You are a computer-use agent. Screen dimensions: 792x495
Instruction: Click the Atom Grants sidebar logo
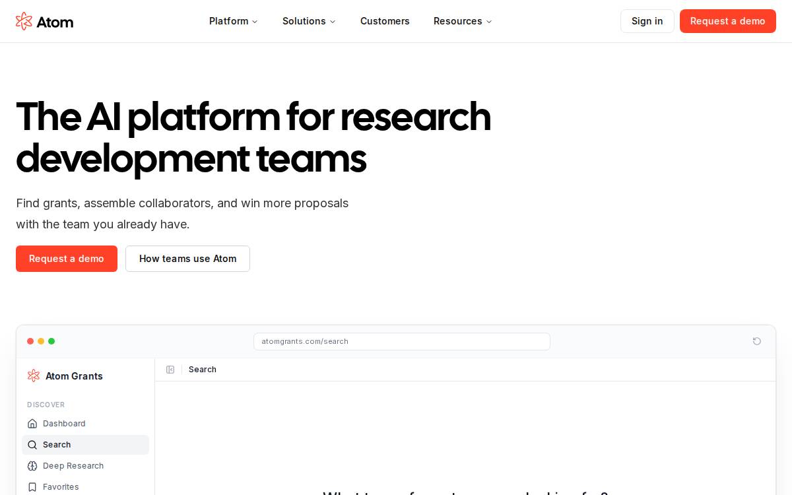pos(34,376)
